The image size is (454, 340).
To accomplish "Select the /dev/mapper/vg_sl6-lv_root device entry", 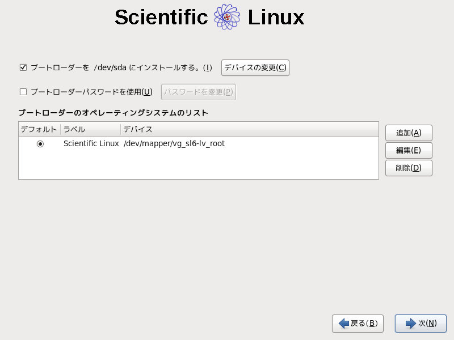I will tap(174, 144).
